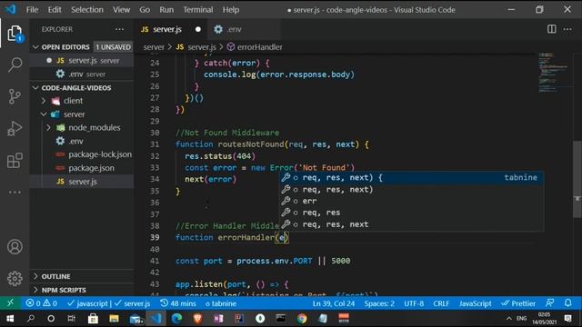Split the editor to the right
Viewport: 582px width, 327px height.
[552, 29]
